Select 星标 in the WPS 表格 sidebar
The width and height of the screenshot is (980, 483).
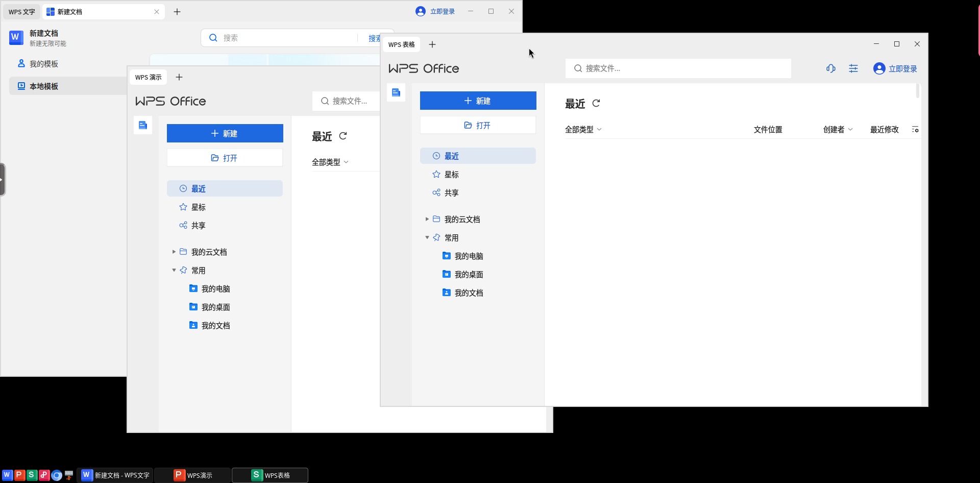pos(478,174)
